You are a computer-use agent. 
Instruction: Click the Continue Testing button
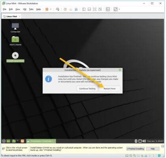tap(87, 88)
